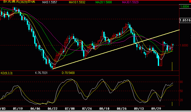Select the 09/13 date label
191x112 pixels.
tap(139, 108)
